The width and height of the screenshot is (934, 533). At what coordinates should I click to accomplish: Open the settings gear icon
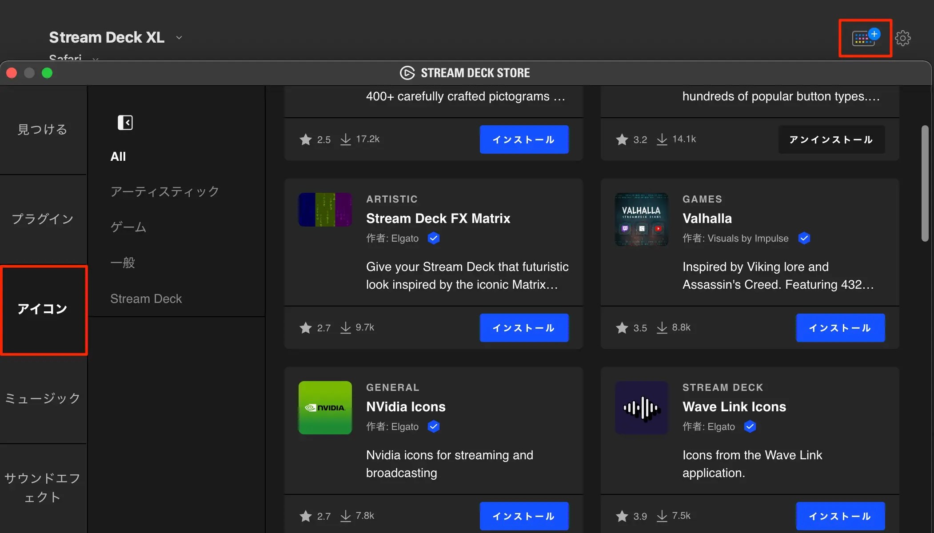tap(903, 38)
